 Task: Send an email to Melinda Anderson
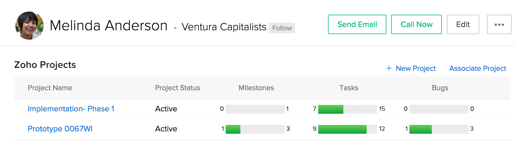(x=357, y=24)
